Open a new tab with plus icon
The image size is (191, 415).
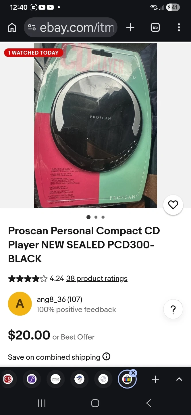[130, 27]
